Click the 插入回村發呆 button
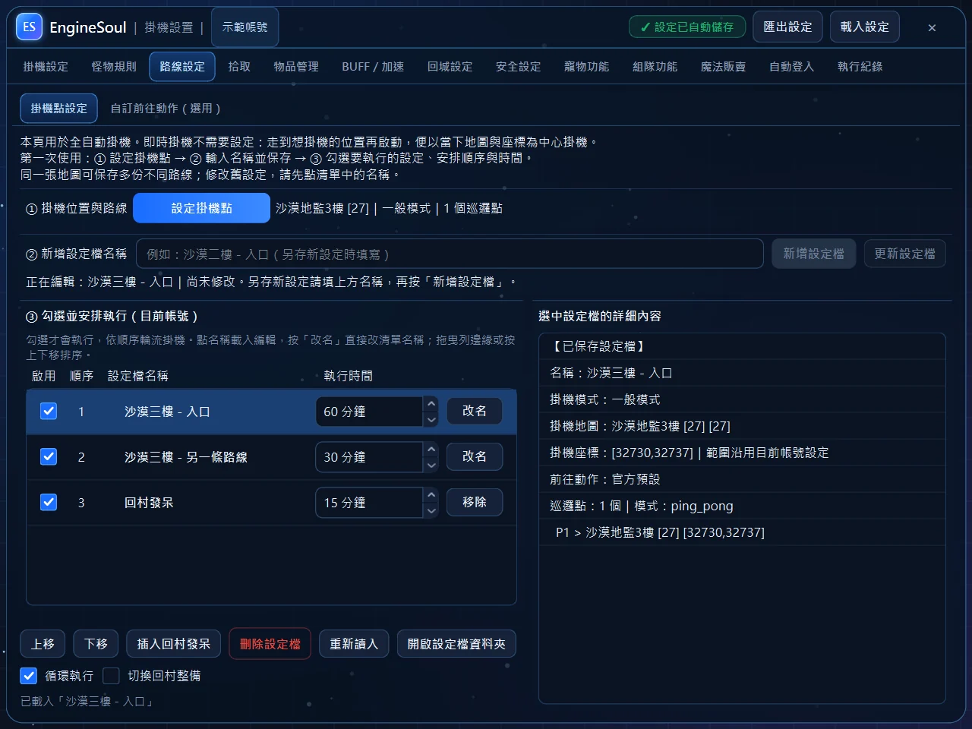This screenshot has width=972, height=729. point(174,644)
